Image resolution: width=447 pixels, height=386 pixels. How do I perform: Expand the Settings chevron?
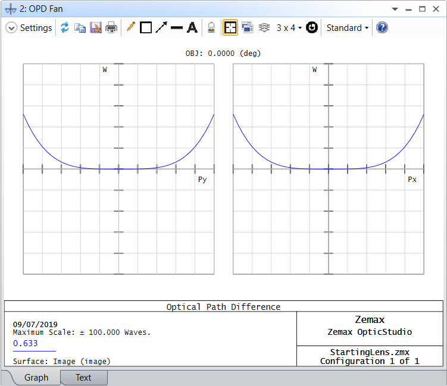click(x=11, y=28)
